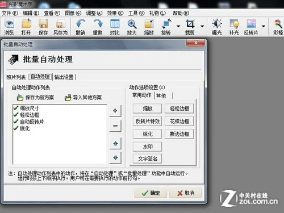
Task: Expand the 旋转 rotate dropdown arrow
Action: point(178,26)
